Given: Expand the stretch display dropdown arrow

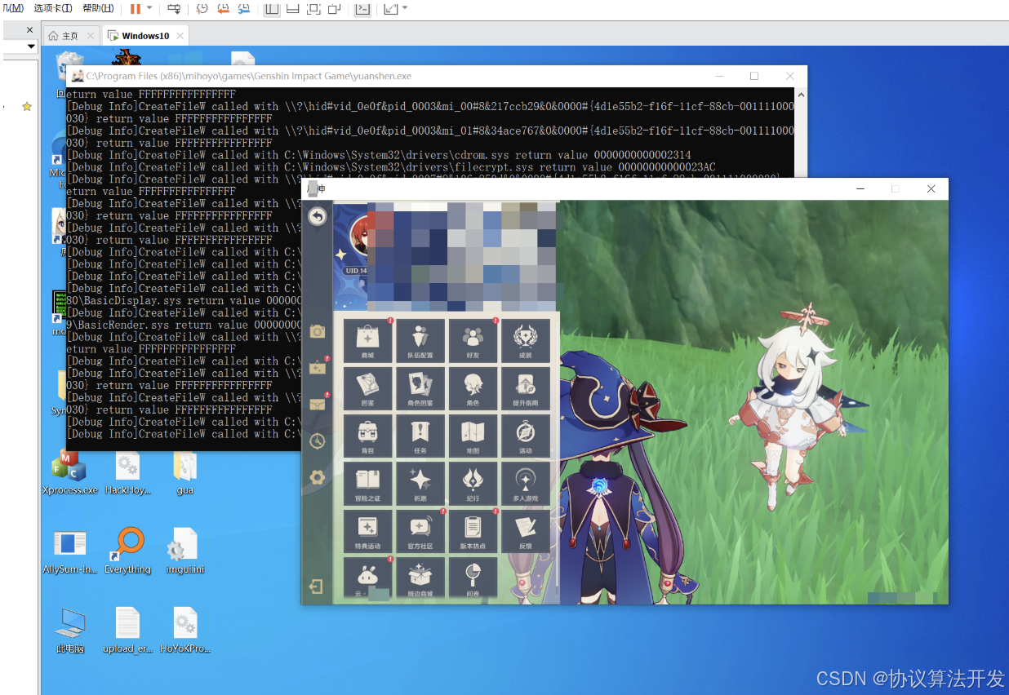Looking at the screenshot, I should pyautogui.click(x=405, y=9).
